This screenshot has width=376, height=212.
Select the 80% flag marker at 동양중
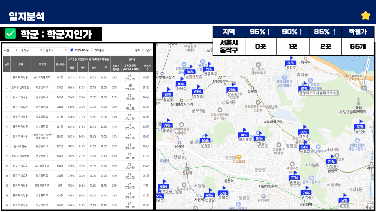pyautogui.click(x=290, y=63)
